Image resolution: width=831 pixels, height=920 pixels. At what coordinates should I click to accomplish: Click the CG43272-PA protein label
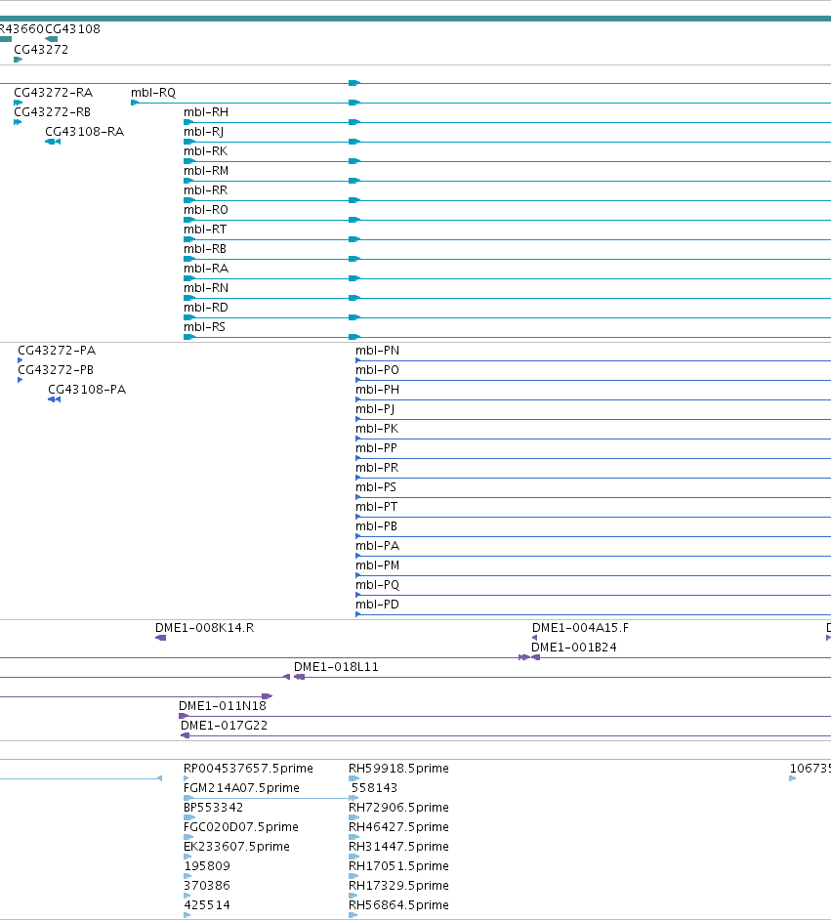(x=57, y=351)
